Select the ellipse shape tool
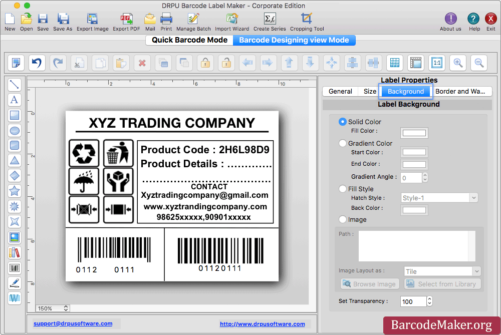 [15, 130]
